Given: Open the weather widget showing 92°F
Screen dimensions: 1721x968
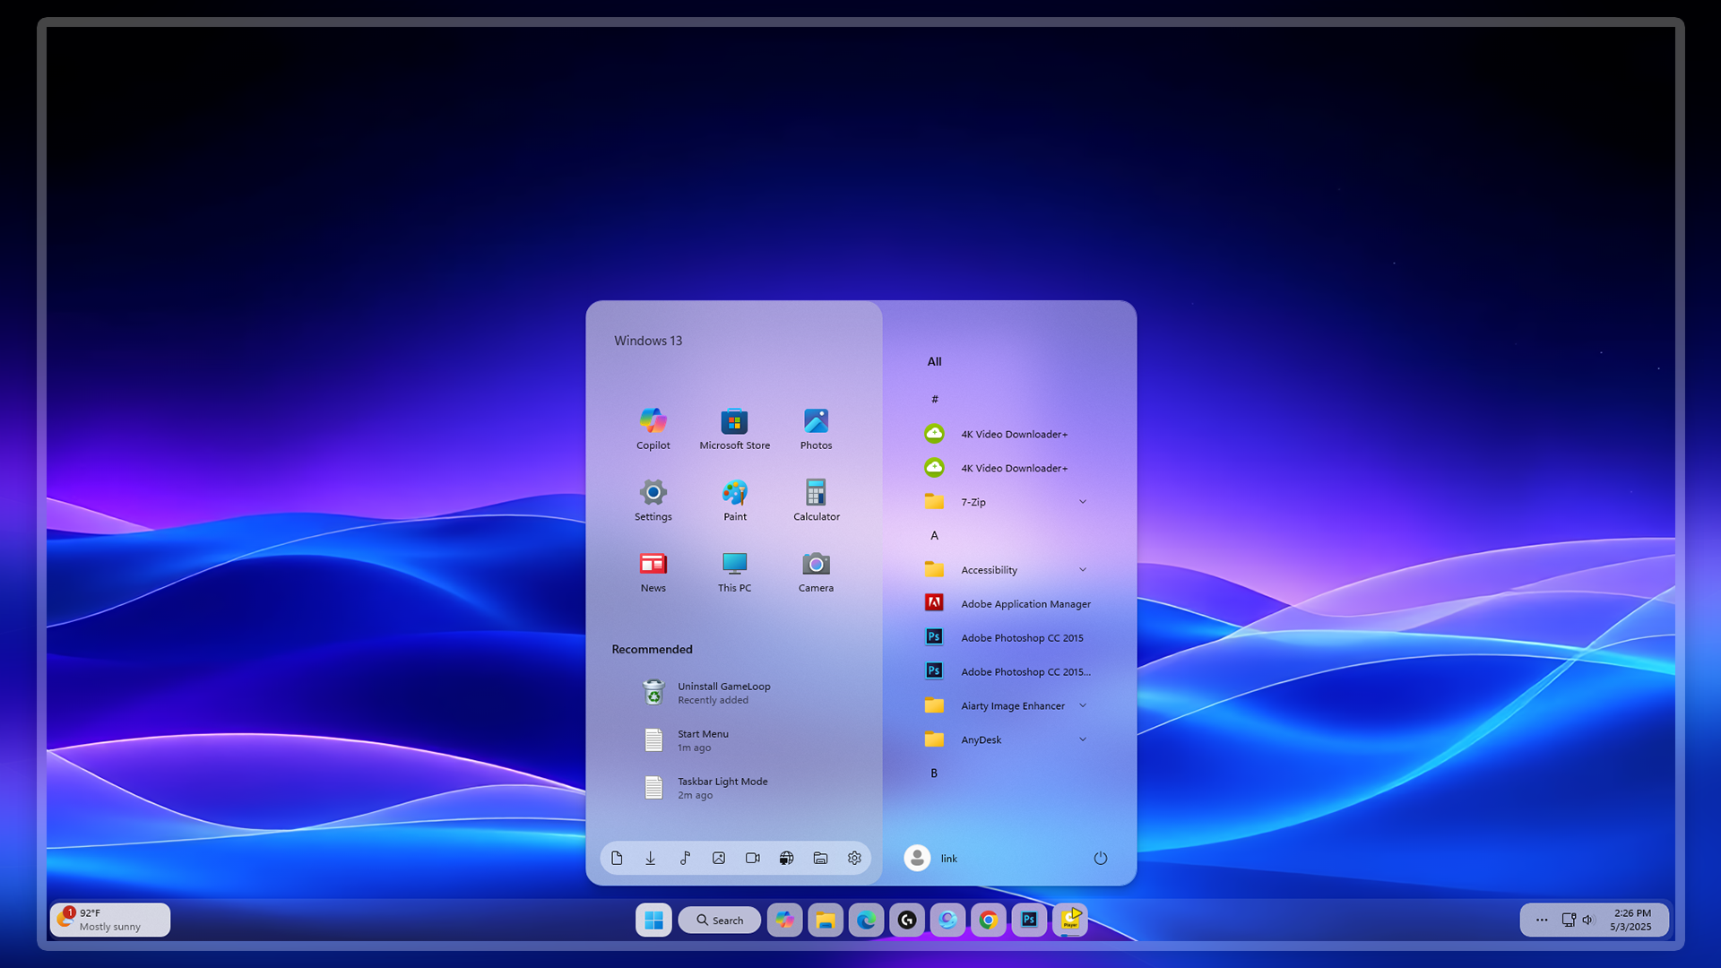Looking at the screenshot, I should 110,920.
